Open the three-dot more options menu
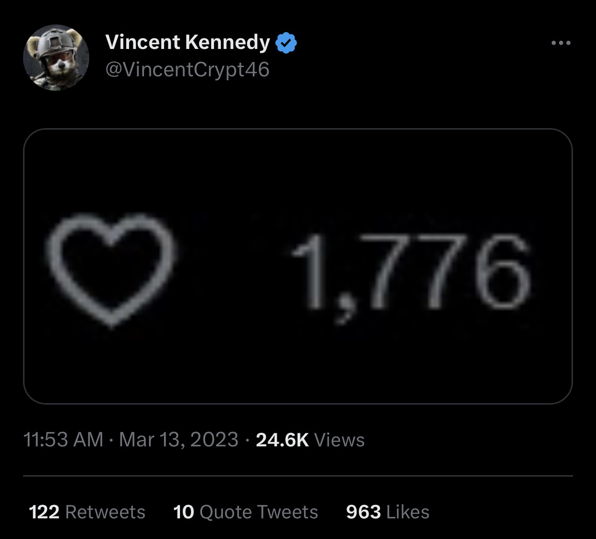This screenshot has width=596, height=539. click(561, 43)
